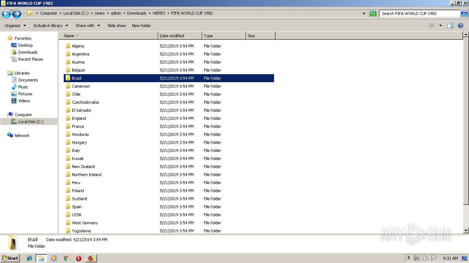Click the Search FIFA WORLD CUP 1982 box
This screenshot has width=469, height=263.
pos(420,14)
